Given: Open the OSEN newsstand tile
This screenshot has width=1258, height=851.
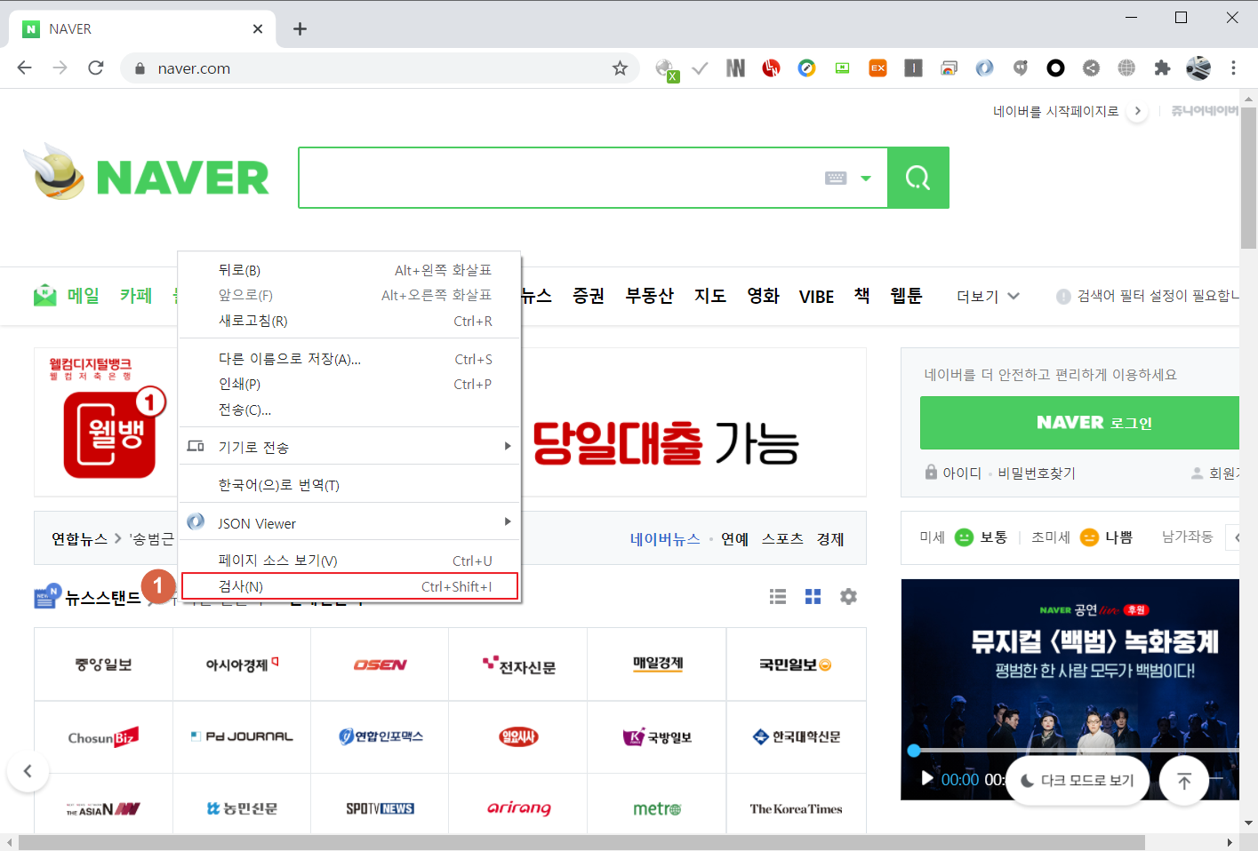Looking at the screenshot, I should (380, 664).
